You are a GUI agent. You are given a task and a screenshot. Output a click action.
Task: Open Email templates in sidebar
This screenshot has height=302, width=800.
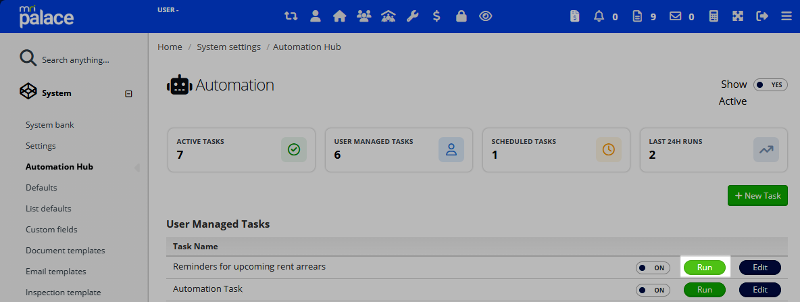[56, 272]
